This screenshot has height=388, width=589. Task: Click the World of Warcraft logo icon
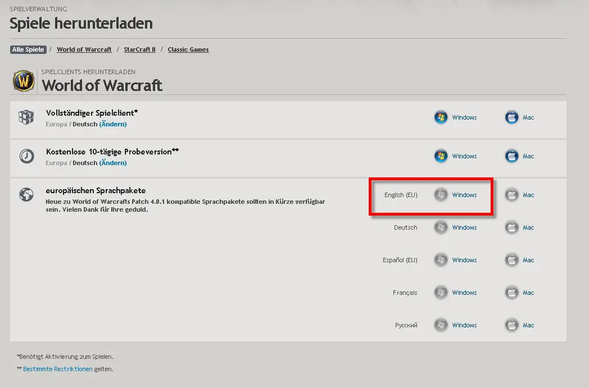(x=24, y=81)
